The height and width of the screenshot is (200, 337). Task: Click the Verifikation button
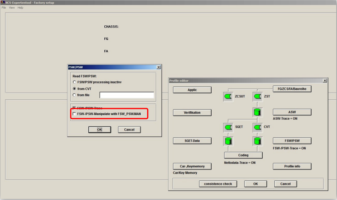click(192, 112)
